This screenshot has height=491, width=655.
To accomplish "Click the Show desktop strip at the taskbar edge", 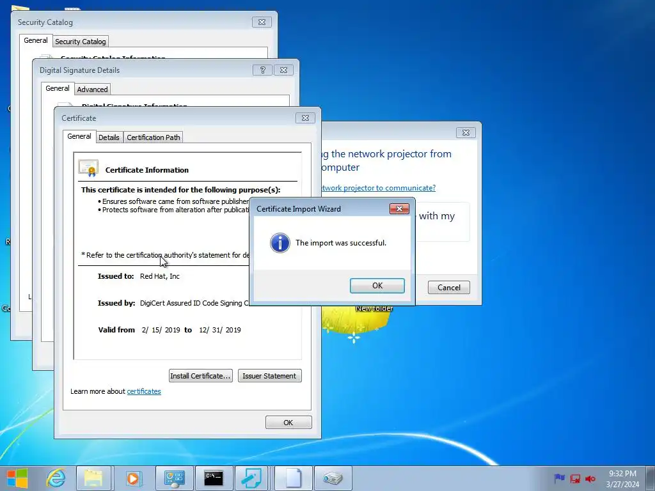I will coord(651,478).
